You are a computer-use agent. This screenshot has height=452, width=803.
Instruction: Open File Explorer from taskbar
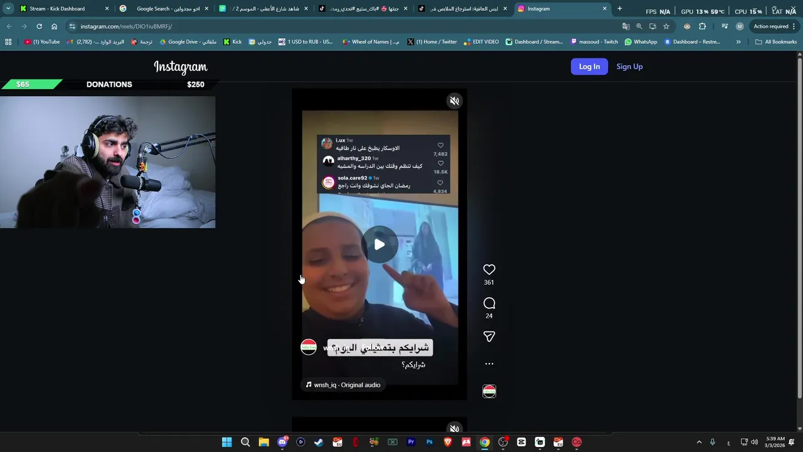[x=264, y=442]
